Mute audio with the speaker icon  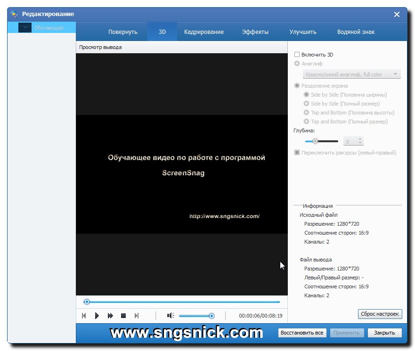(171, 316)
